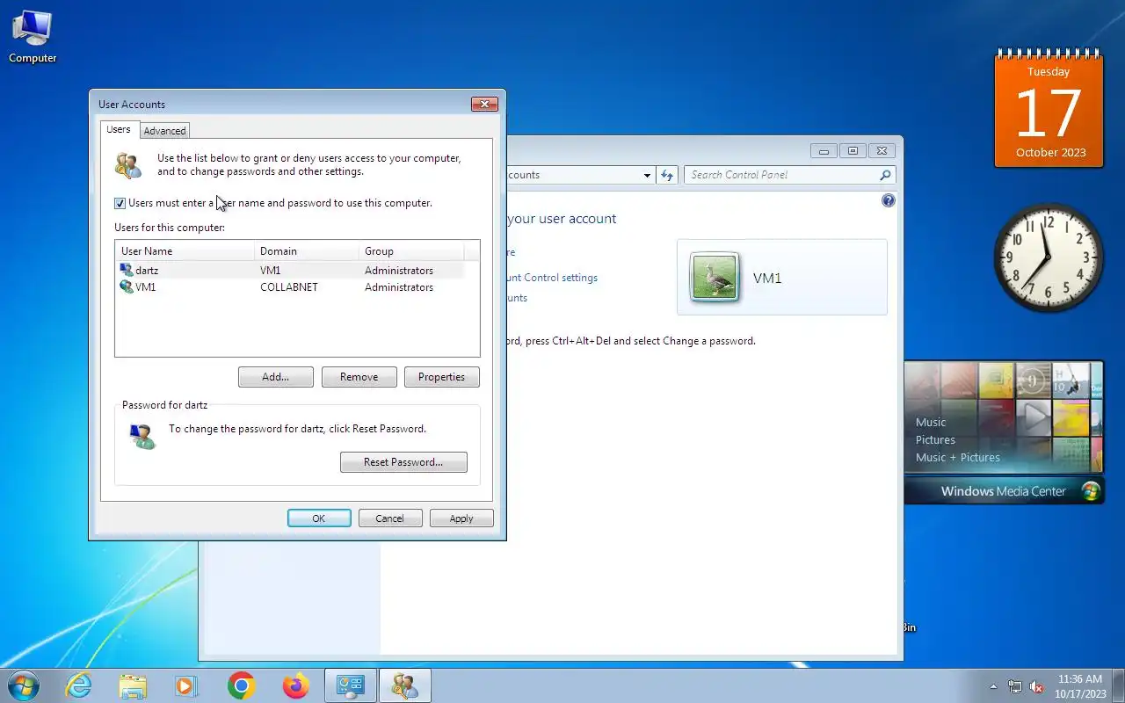This screenshot has width=1125, height=703.
Task: Click the refresh icon beside address bar
Action: tap(667, 175)
